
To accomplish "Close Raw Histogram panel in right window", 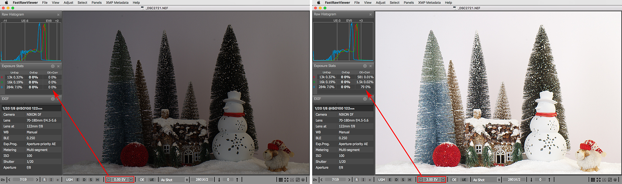I will tap(370, 15).
